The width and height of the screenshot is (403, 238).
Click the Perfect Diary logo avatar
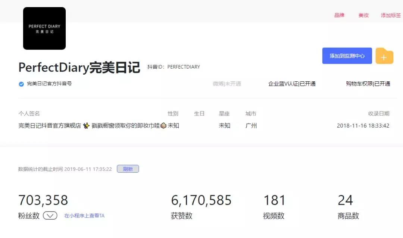(44, 28)
